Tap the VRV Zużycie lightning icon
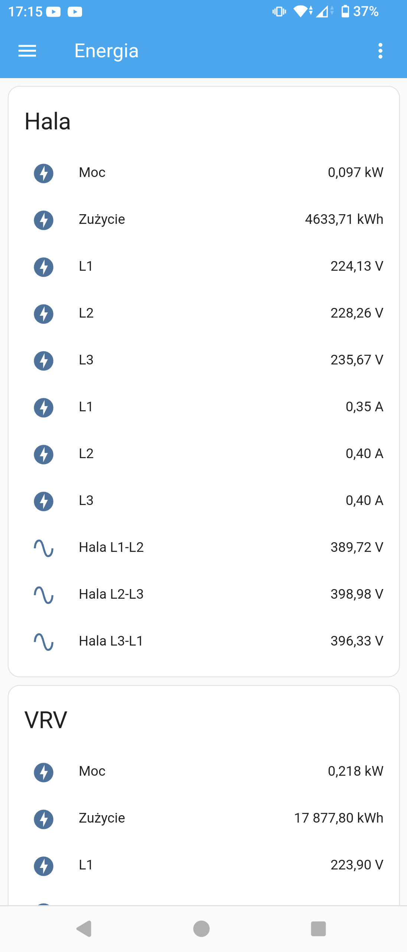The image size is (407, 952). point(44,819)
